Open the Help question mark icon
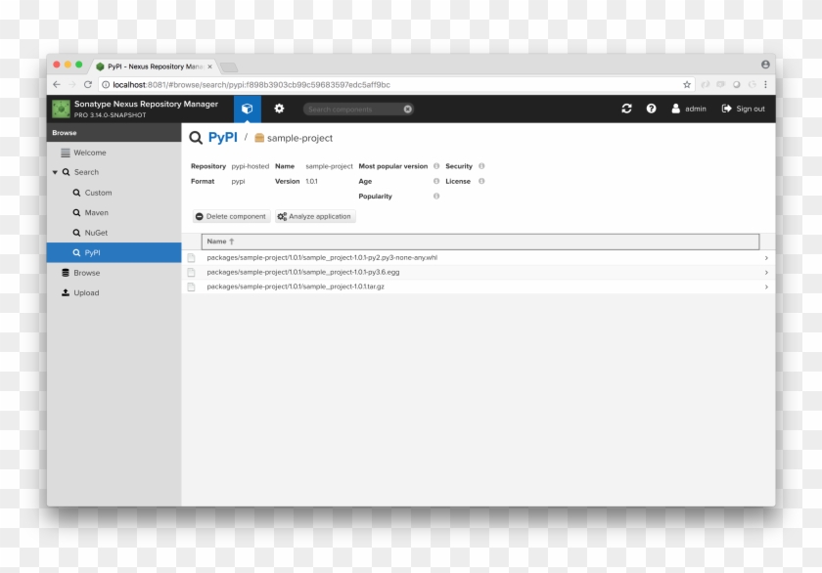 [x=651, y=109]
